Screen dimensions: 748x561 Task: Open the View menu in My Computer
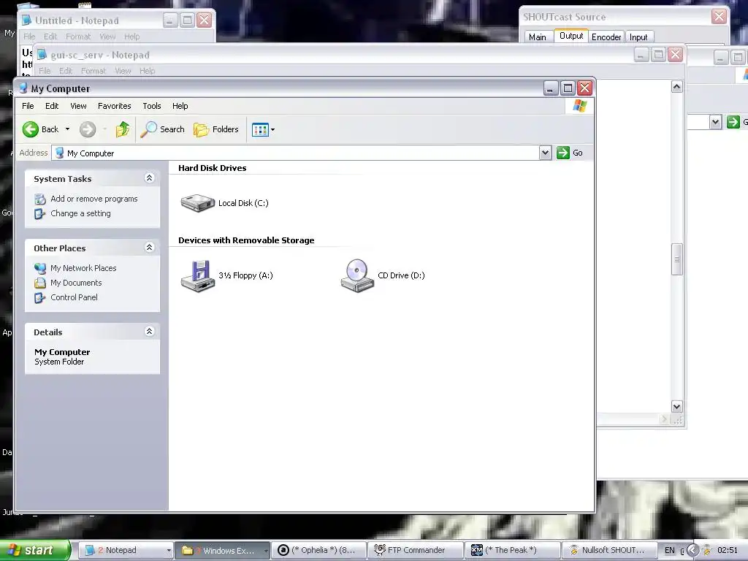pyautogui.click(x=78, y=106)
